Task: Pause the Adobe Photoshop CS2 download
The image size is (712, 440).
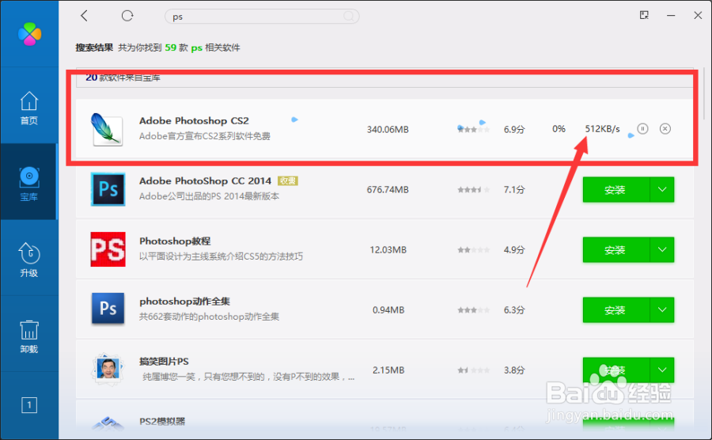Action: pos(642,129)
